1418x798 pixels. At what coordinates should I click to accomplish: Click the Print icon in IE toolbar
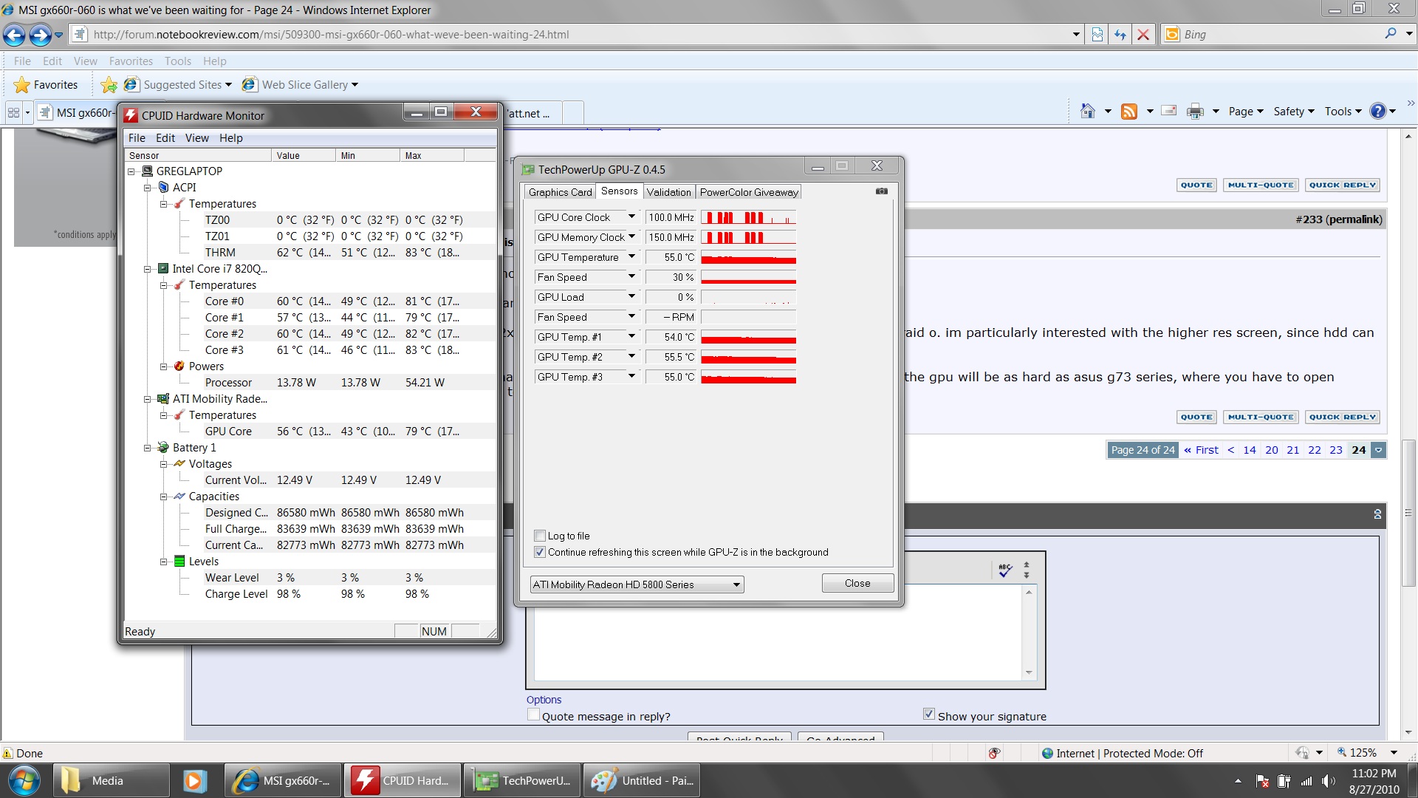pos(1195,112)
